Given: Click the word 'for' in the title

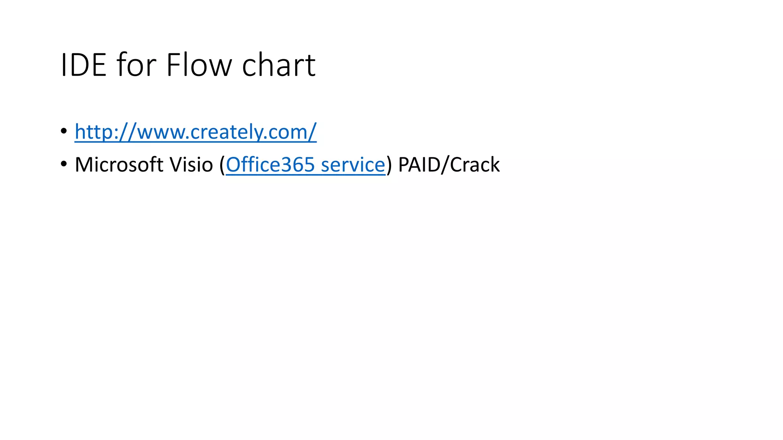Looking at the screenshot, I should click(136, 65).
